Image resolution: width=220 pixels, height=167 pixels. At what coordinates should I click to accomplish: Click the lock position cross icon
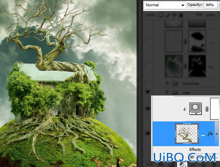pos(174,15)
